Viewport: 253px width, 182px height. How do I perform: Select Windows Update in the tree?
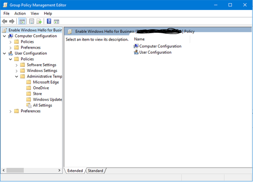pos(47,99)
